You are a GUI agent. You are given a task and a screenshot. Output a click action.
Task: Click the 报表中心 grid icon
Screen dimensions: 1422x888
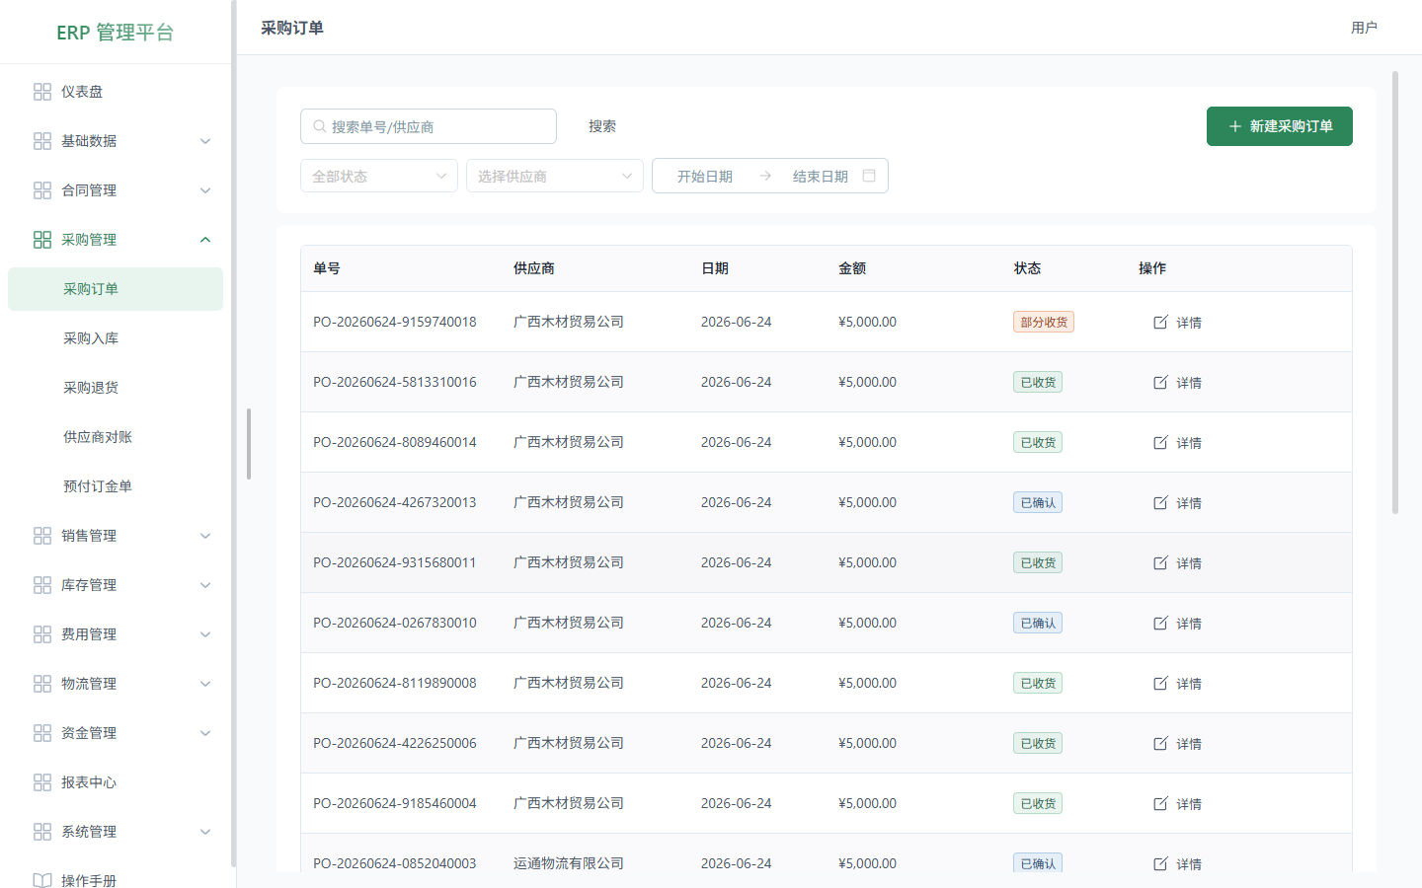[42, 782]
